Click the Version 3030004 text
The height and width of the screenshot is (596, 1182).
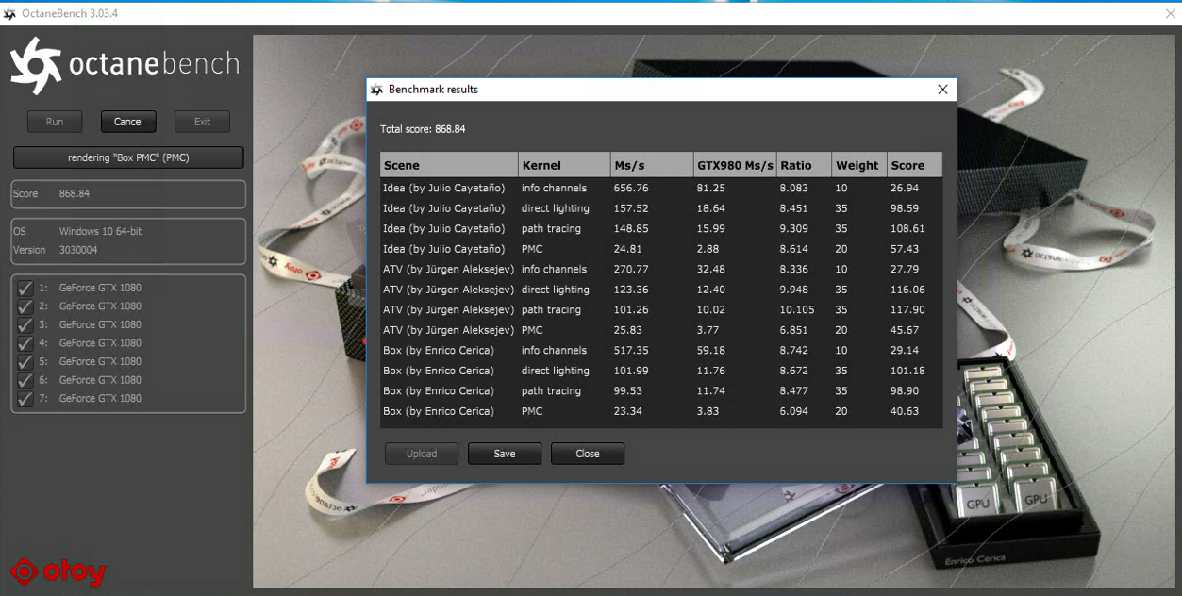(55, 250)
